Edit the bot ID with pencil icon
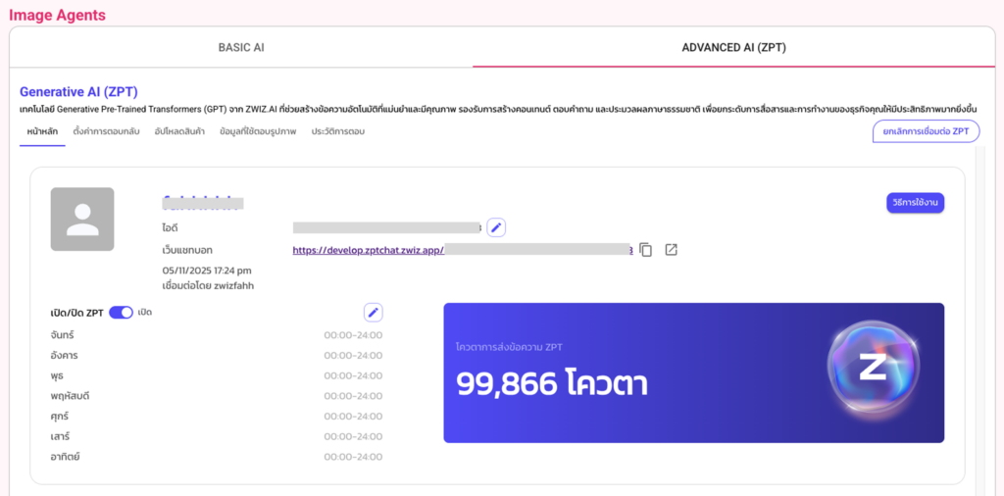The image size is (1004, 496). click(496, 227)
